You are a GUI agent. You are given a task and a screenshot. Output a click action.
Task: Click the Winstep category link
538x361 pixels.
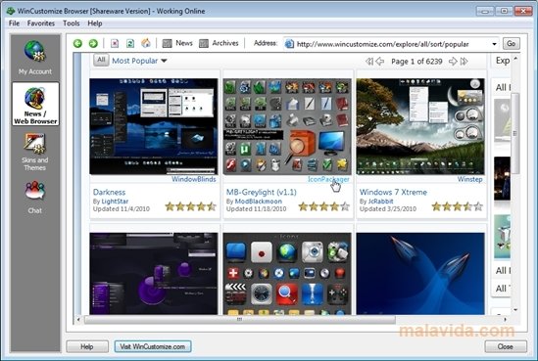[x=469, y=179]
